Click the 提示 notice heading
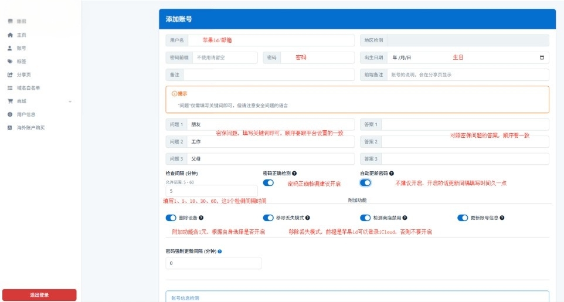This screenshot has width=564, height=302. pos(182,94)
